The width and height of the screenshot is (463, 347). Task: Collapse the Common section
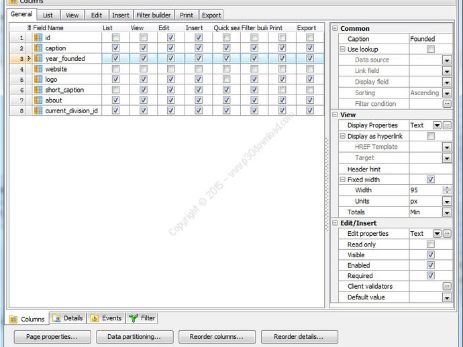click(x=335, y=28)
